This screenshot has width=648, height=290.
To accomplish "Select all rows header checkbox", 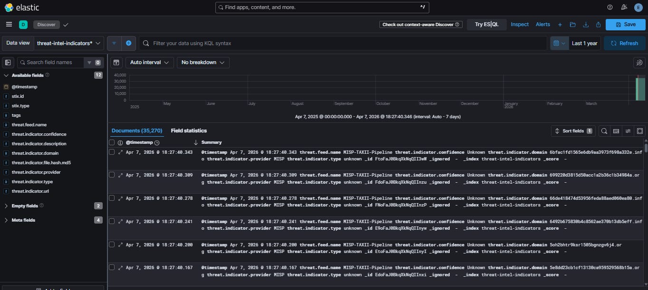I will tap(112, 142).
